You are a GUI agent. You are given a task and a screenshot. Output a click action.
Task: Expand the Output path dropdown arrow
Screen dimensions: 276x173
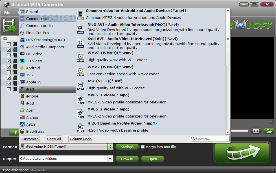click(110, 159)
